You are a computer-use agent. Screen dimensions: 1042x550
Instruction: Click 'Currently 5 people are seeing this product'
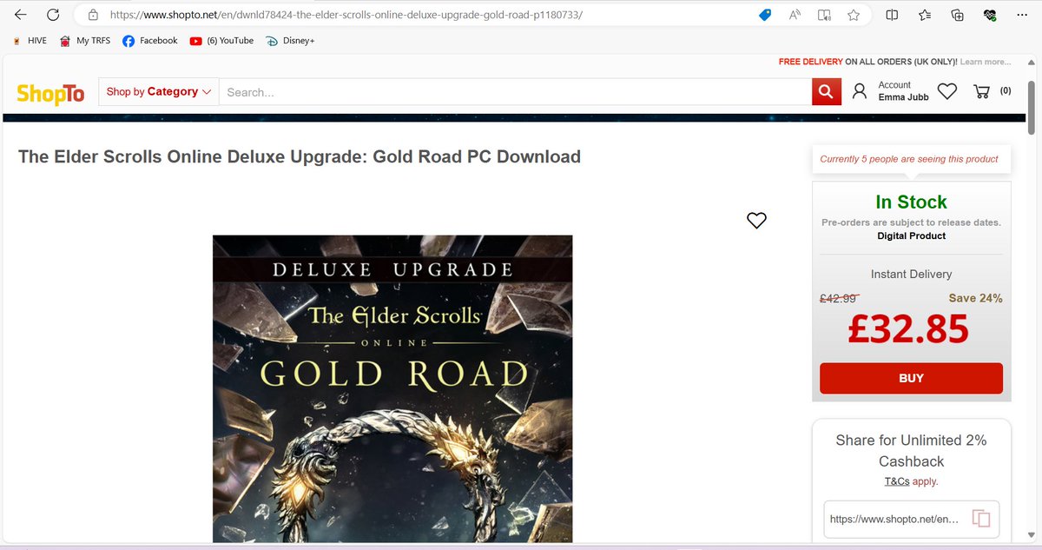909,159
